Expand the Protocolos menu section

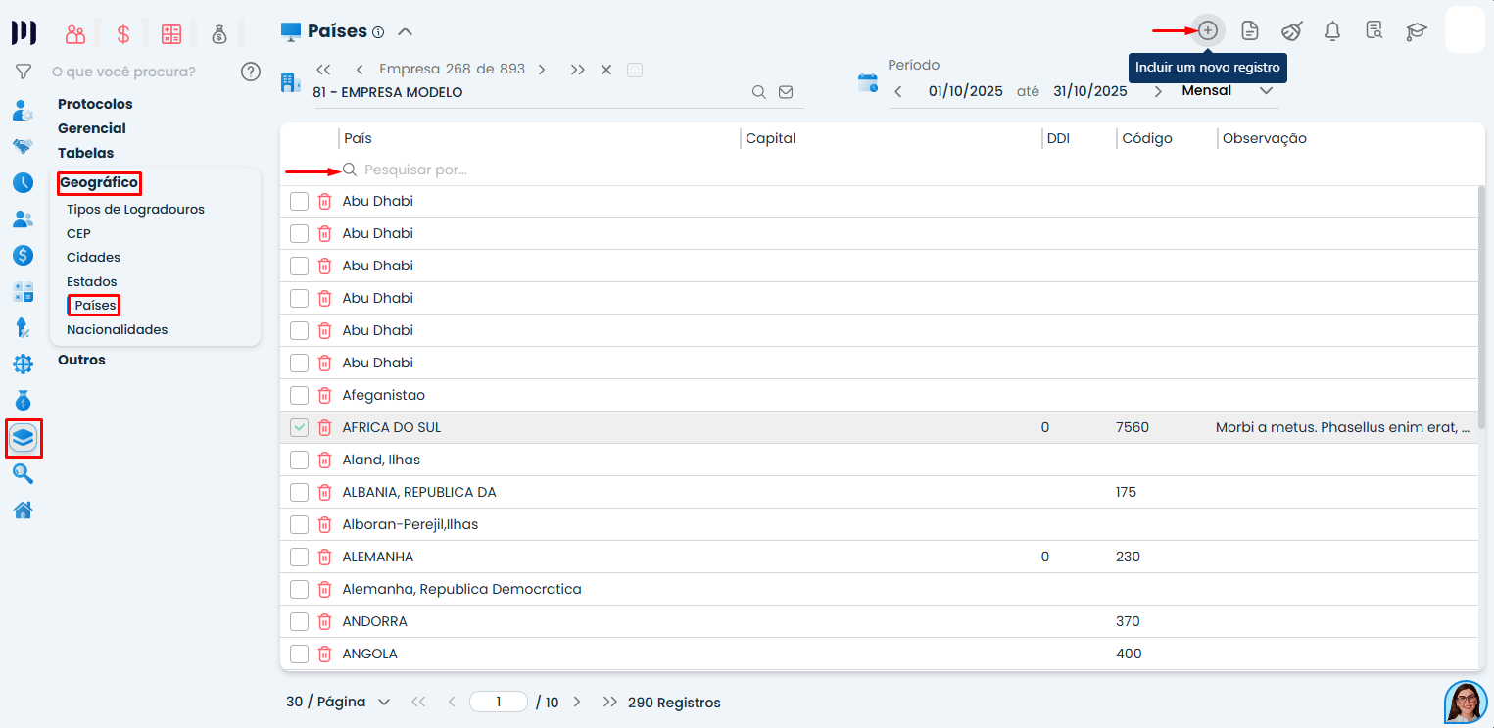pyautogui.click(x=95, y=104)
